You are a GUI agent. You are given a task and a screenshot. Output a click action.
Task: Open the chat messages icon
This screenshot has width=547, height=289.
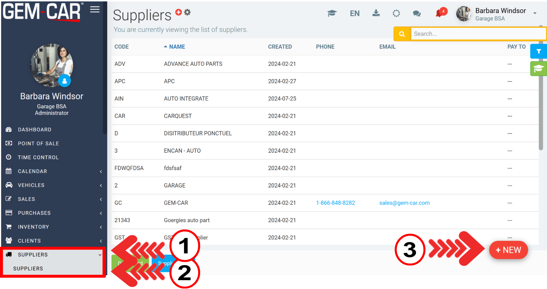click(417, 13)
